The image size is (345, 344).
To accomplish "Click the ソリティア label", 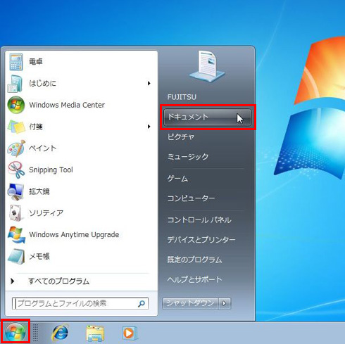I will click(x=46, y=213).
